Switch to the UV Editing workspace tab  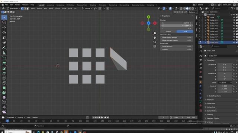[x=70, y=5]
